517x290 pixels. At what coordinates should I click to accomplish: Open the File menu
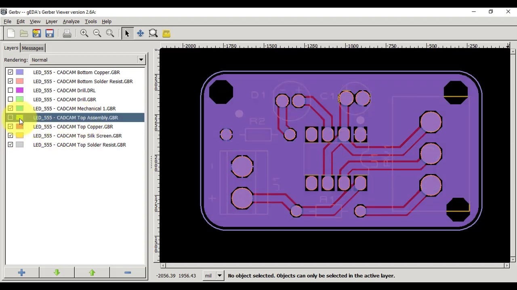pyautogui.click(x=7, y=21)
